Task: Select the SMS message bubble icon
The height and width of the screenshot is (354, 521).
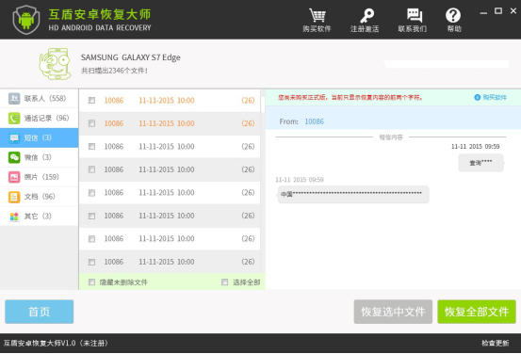Action: 14,137
